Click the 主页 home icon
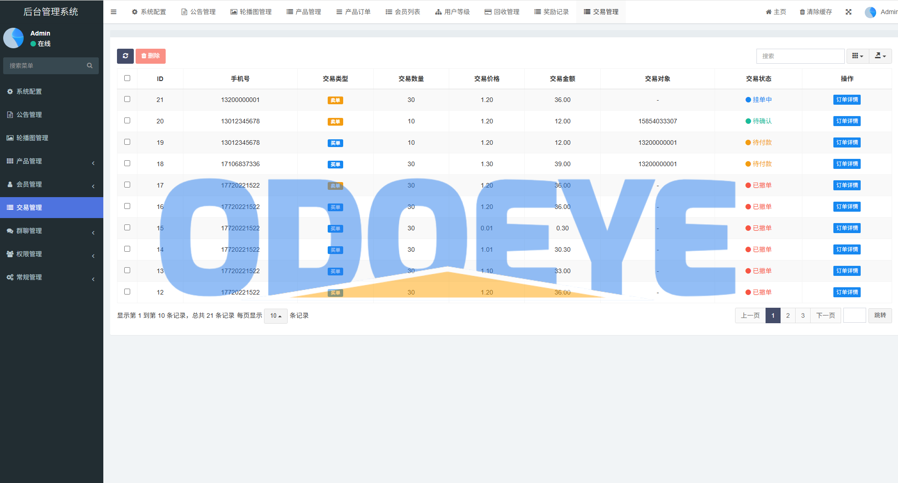The width and height of the screenshot is (898, 483). tap(769, 12)
